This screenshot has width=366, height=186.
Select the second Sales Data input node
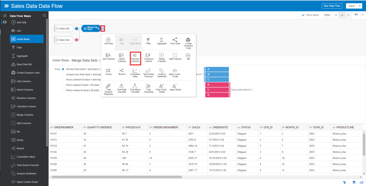click(x=64, y=40)
